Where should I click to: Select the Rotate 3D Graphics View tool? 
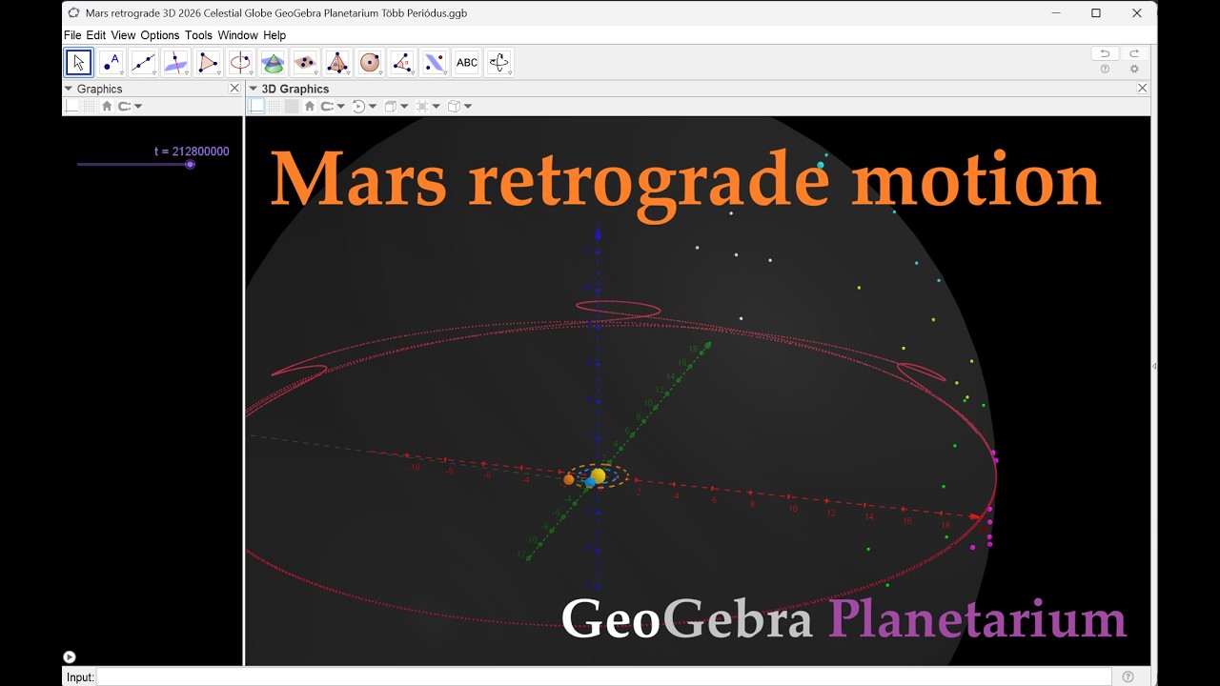pyautogui.click(x=499, y=63)
